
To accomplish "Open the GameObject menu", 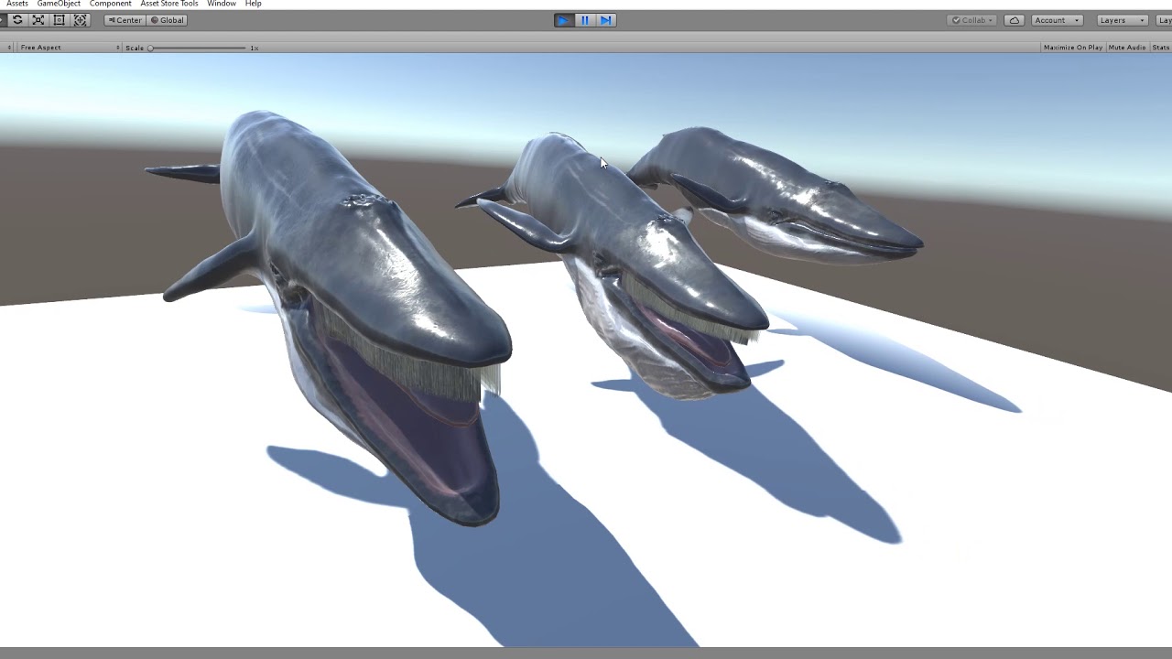I will click(x=59, y=4).
